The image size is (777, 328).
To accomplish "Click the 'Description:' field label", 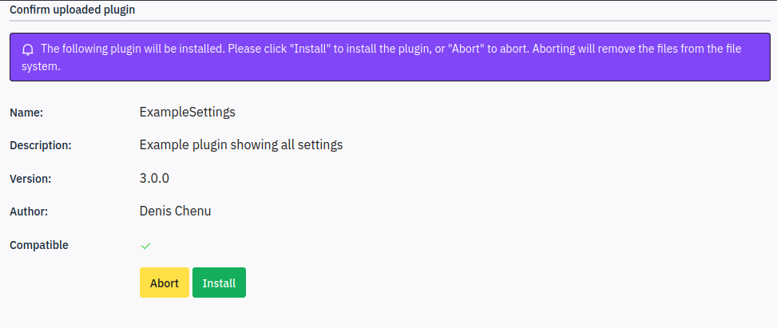I will coord(41,146).
